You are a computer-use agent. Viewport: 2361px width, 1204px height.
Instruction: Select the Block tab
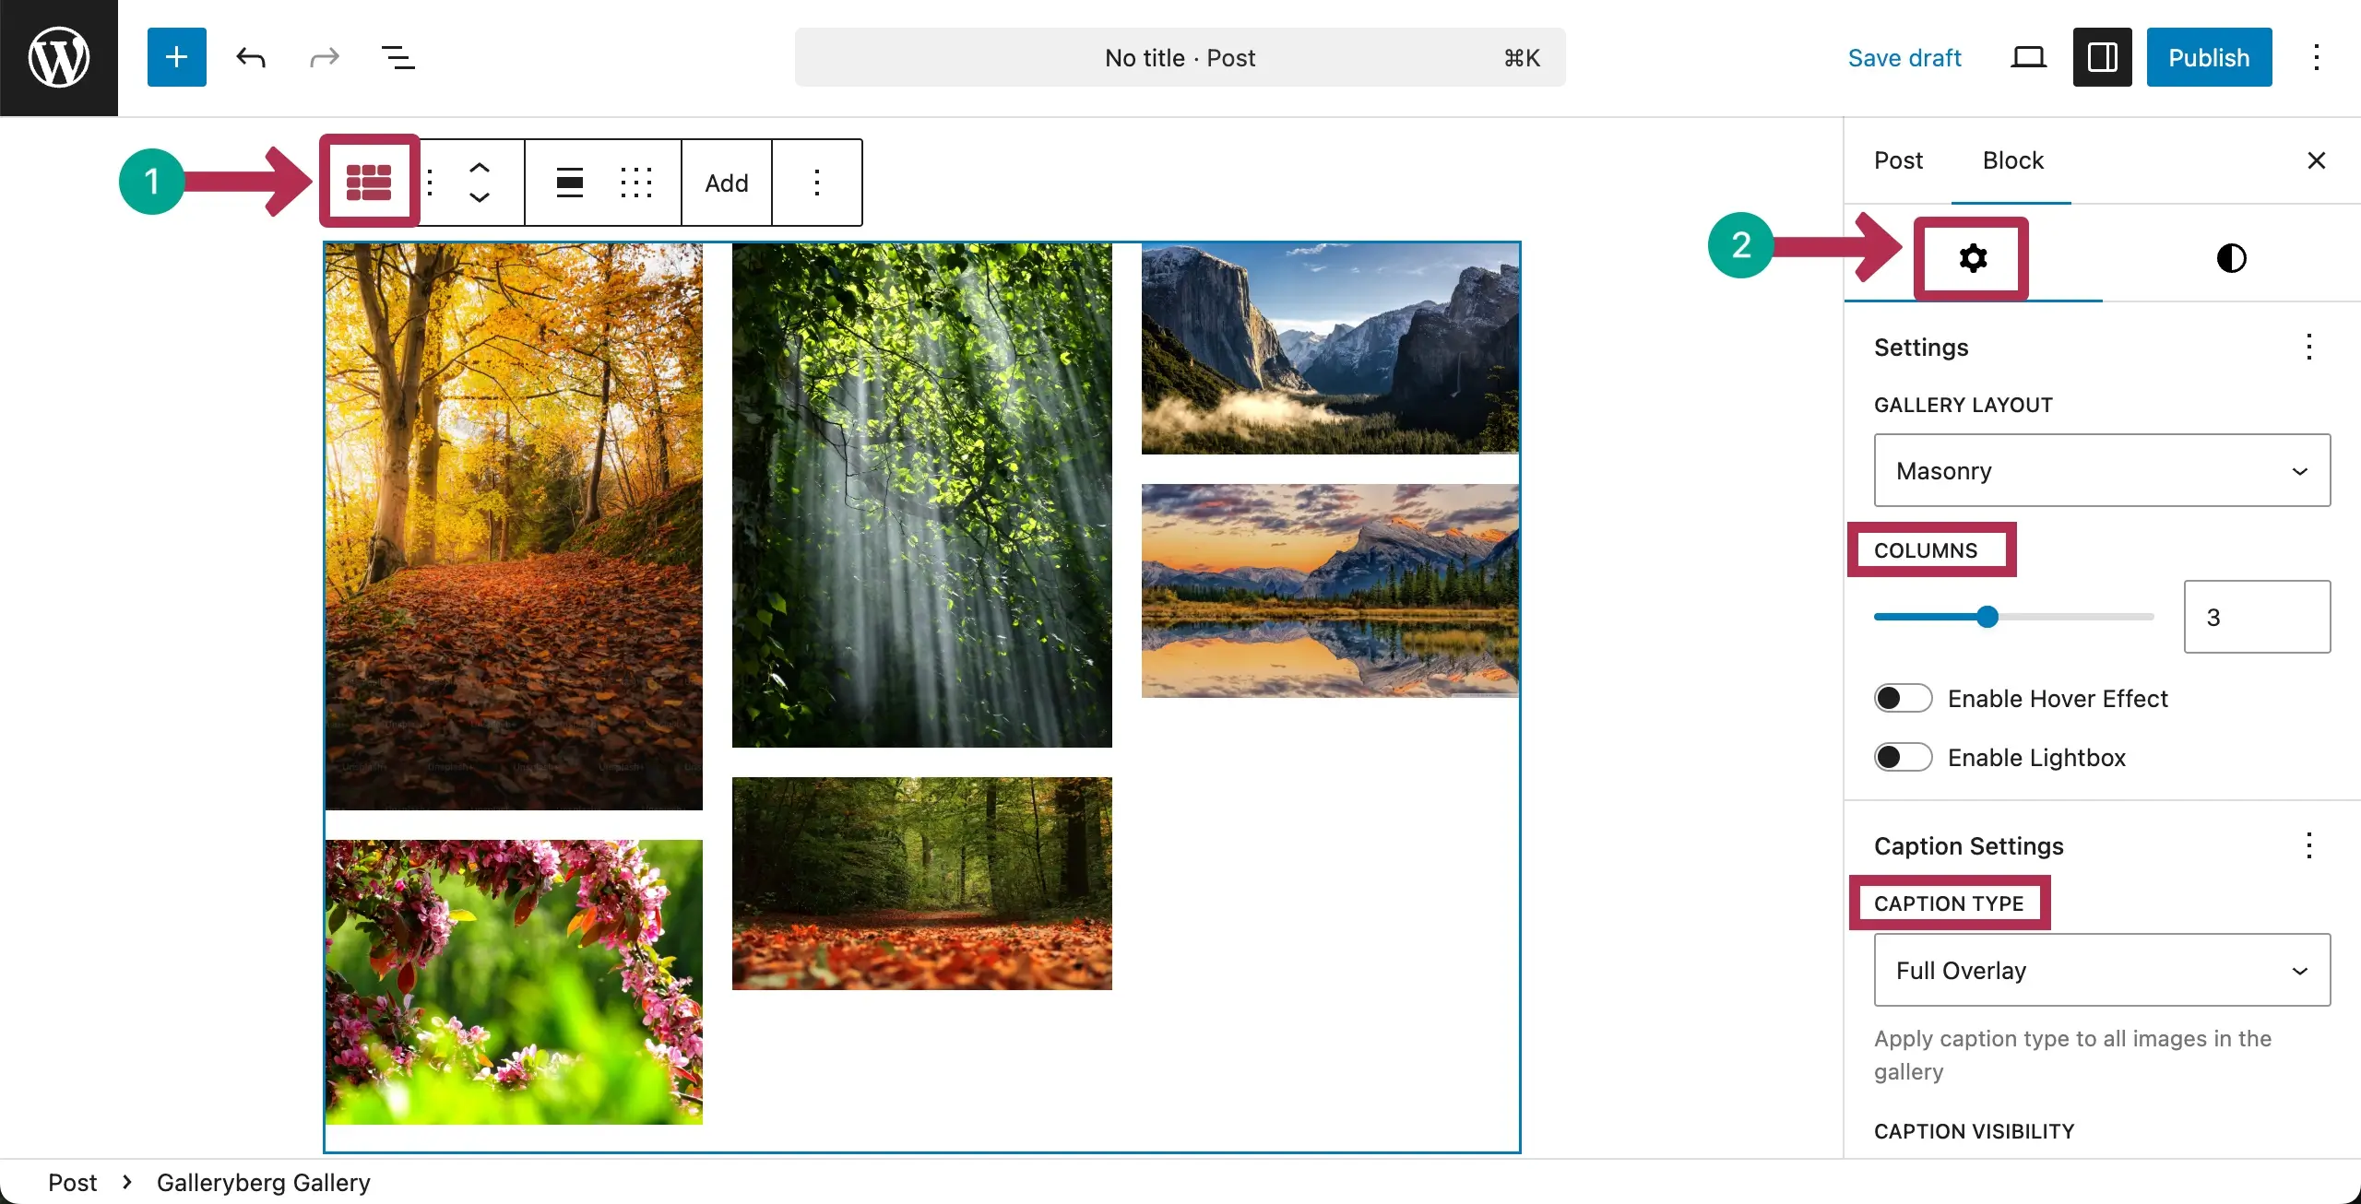point(2012,159)
